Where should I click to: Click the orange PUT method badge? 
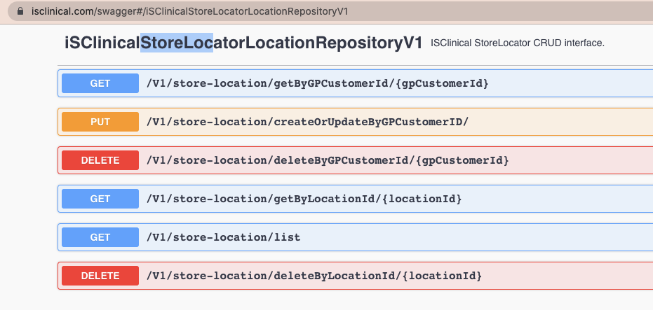[100, 122]
